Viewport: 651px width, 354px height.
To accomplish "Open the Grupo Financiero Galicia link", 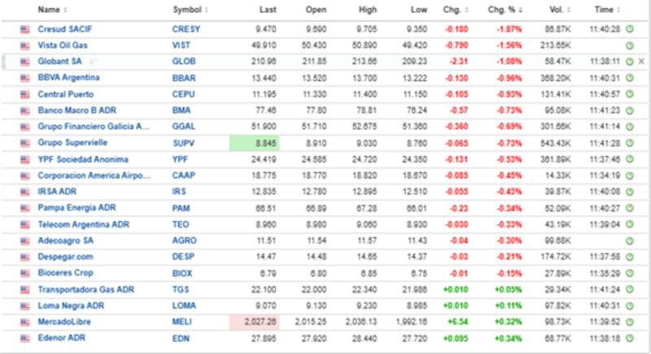I will coord(94,127).
